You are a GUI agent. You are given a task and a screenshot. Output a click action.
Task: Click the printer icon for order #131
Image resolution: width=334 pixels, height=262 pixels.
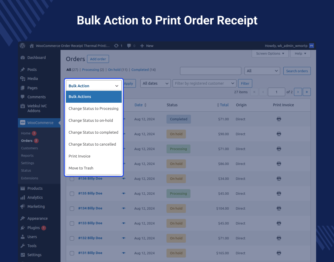279,253
